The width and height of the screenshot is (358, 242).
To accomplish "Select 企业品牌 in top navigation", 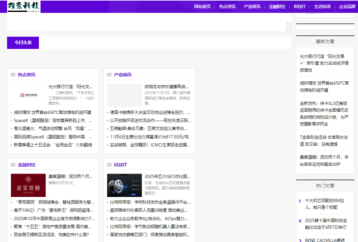I will pos(347,6).
